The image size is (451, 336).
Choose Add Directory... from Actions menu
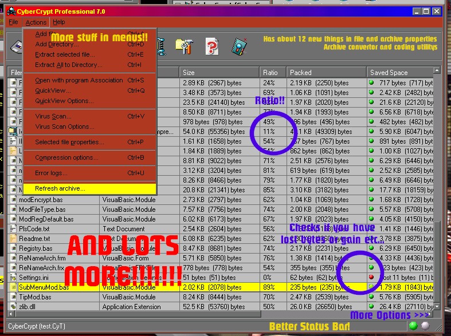(89, 44)
